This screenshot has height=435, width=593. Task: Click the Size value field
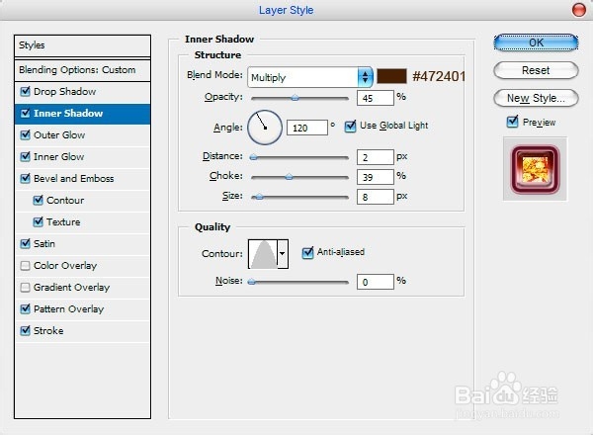coord(376,197)
